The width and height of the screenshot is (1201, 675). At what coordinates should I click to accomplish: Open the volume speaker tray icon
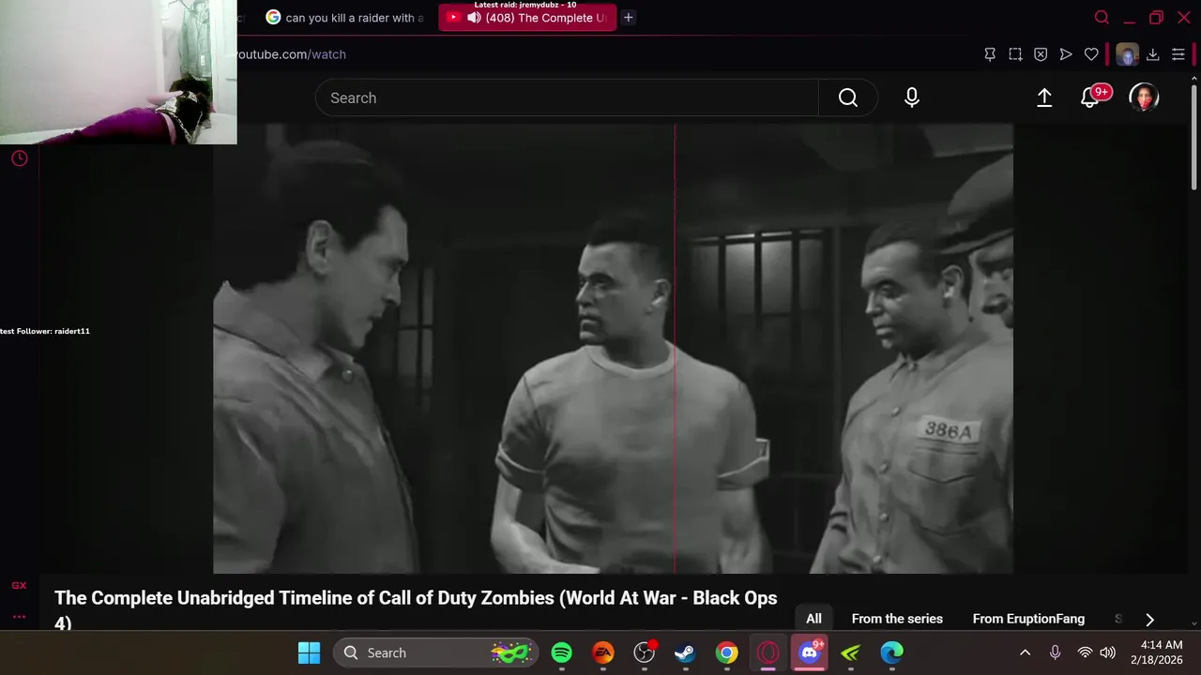point(1107,652)
